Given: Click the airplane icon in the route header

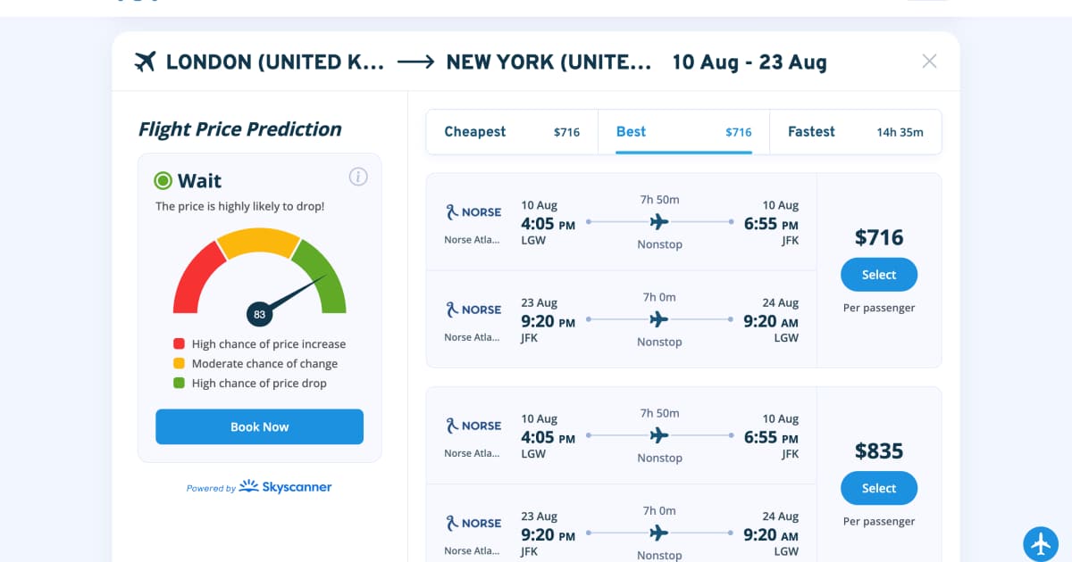Looking at the screenshot, I should (x=145, y=62).
